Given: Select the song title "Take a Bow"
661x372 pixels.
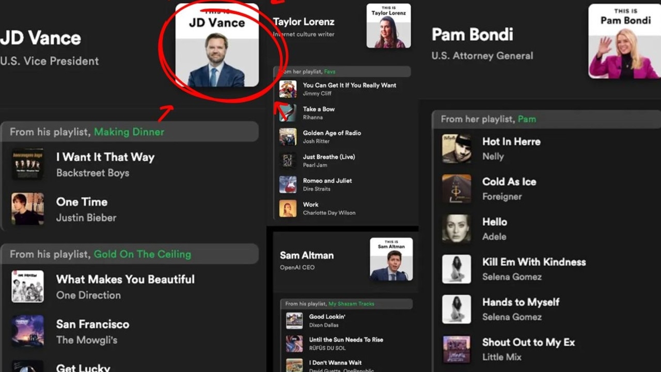Looking at the screenshot, I should pyautogui.click(x=319, y=109).
